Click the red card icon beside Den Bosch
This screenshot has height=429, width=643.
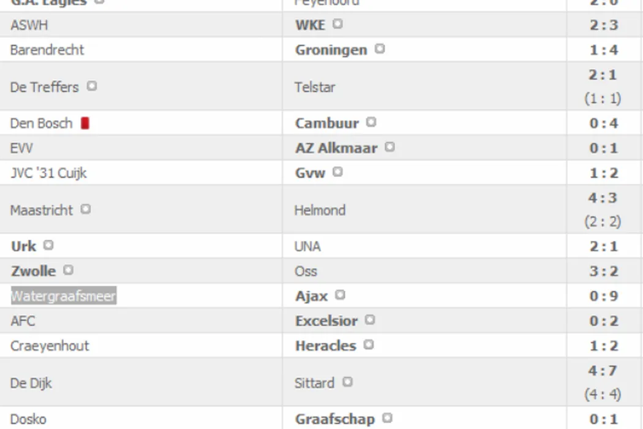click(x=85, y=123)
